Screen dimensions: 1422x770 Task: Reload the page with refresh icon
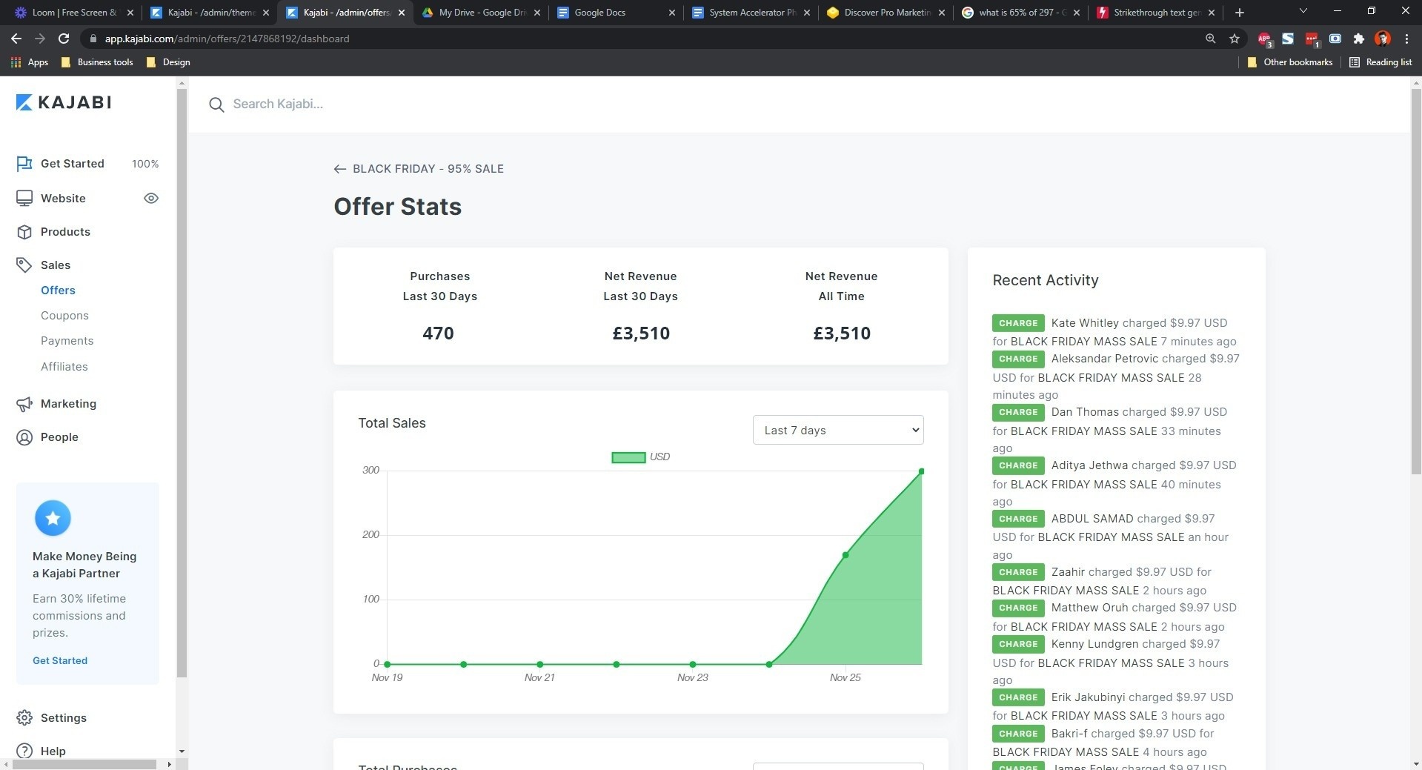tap(64, 39)
